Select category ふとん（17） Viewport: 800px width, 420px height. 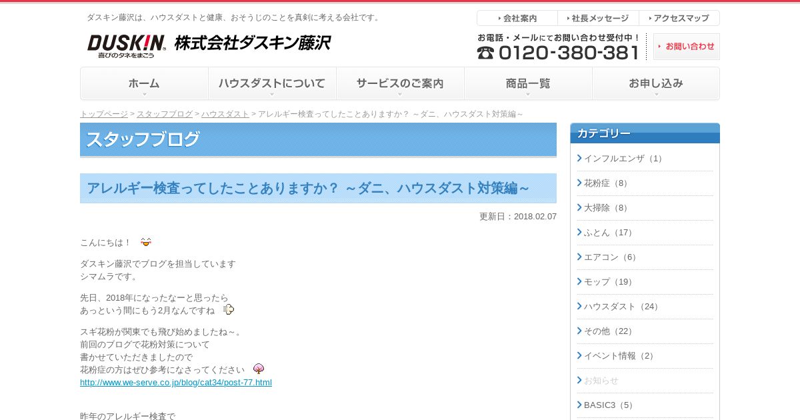click(x=610, y=233)
